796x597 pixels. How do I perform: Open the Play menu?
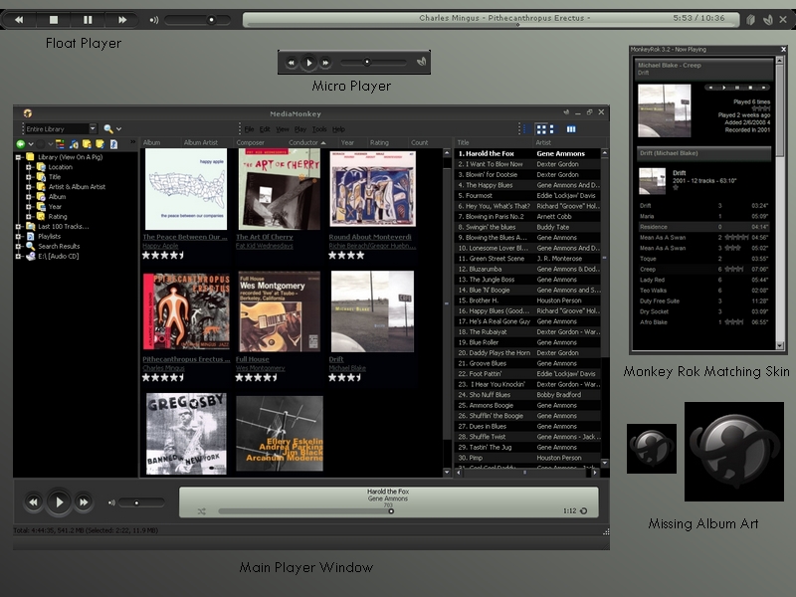pyautogui.click(x=300, y=129)
